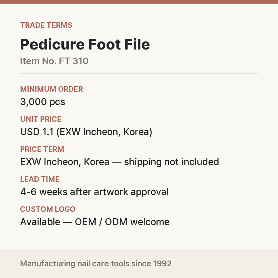Click the shipping not included line
The height and width of the screenshot is (278, 278).
[120, 162]
